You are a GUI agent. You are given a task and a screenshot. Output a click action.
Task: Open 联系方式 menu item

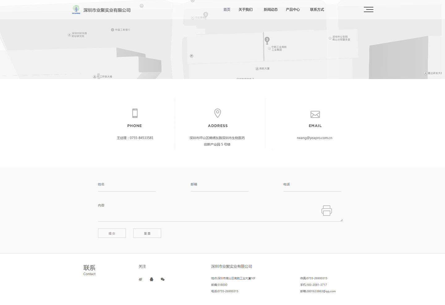tap(317, 10)
